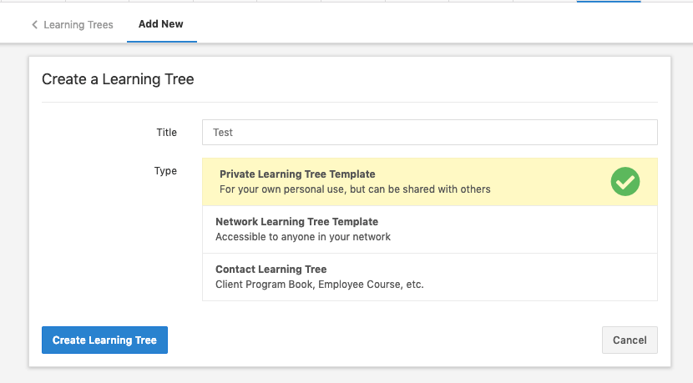Viewport: 693px width, 383px height.
Task: Click the blue-underlined active tab at top edge
Action: pyautogui.click(x=609, y=2)
